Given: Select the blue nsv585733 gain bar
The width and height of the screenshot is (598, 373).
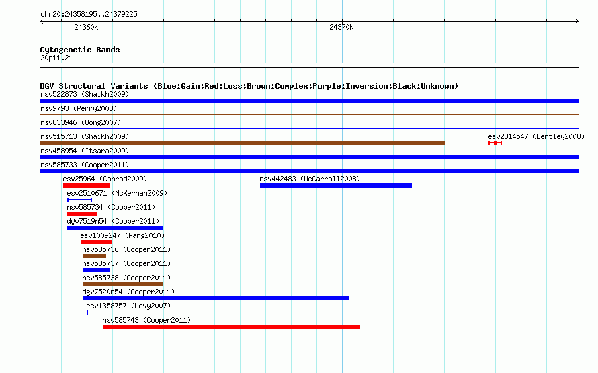Looking at the screenshot, I should coord(309,171).
